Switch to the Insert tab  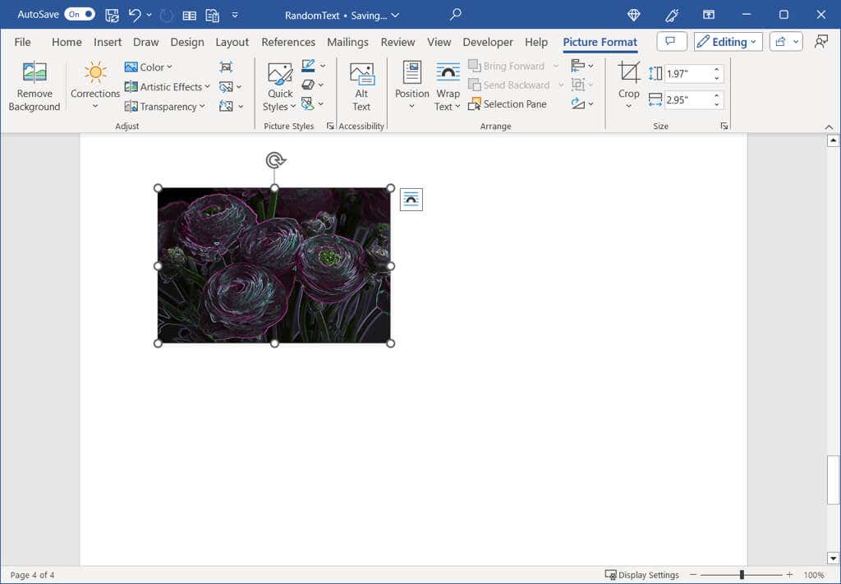tap(108, 42)
